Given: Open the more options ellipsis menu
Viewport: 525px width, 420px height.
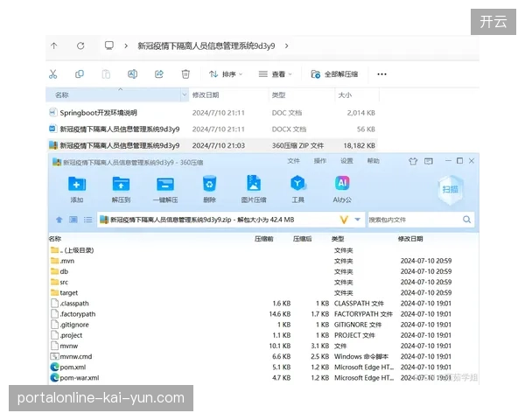Looking at the screenshot, I should [x=381, y=74].
